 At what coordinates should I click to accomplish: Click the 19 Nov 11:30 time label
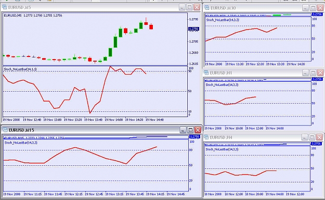tap(235, 64)
